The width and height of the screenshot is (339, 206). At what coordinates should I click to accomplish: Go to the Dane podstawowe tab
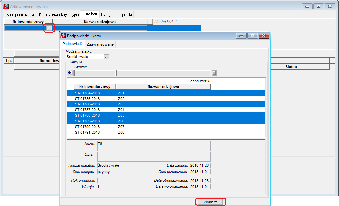click(20, 15)
